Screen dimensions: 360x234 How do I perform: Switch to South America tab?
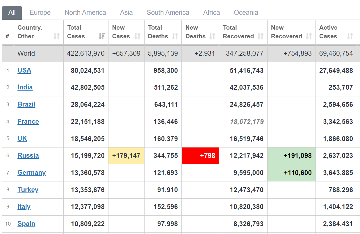coord(168,13)
